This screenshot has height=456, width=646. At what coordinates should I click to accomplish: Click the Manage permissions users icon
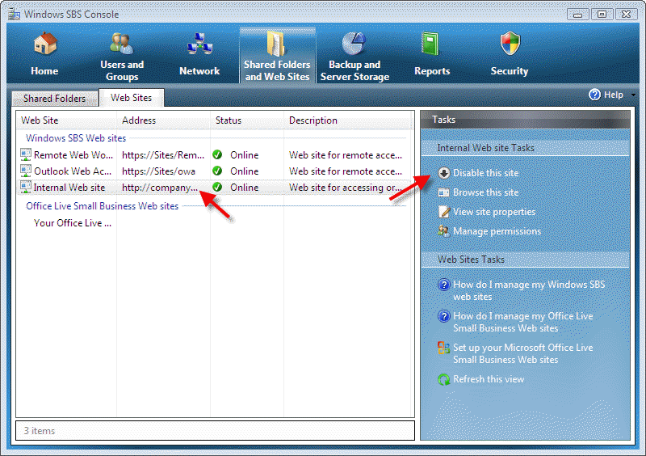pyautogui.click(x=443, y=231)
